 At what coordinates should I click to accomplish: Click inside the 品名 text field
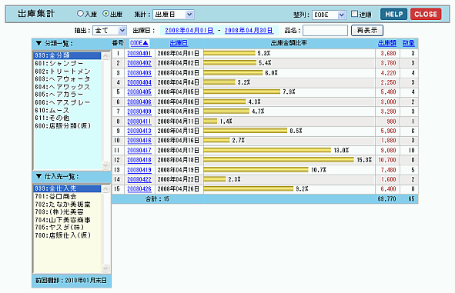pyautogui.click(x=326, y=31)
